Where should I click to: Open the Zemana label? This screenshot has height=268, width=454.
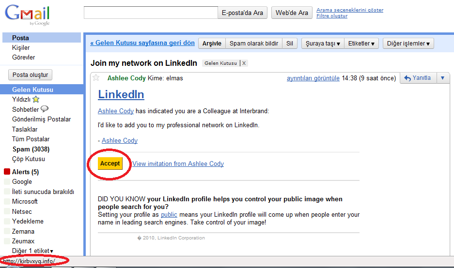(23, 231)
